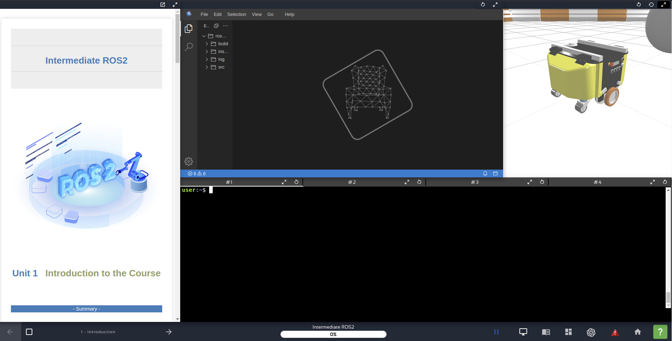The width and height of the screenshot is (672, 341).
Task: Click the Intermediate ROS2 progress bar
Action: click(333, 334)
